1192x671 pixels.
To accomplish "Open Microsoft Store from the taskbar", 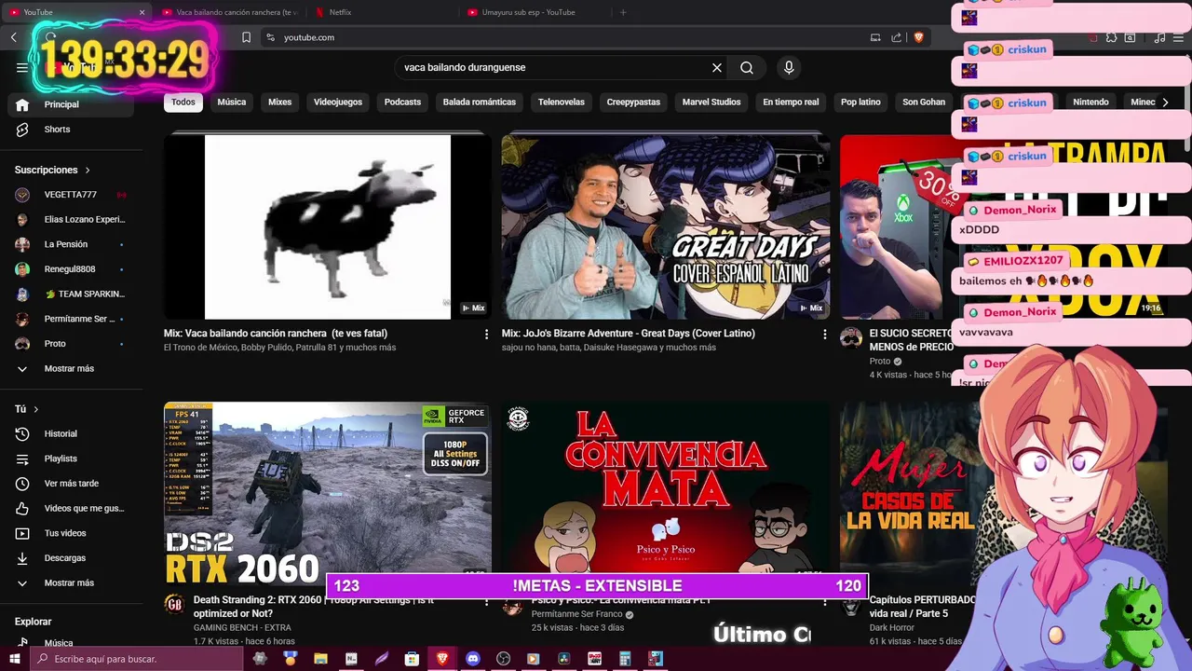I will pyautogui.click(x=412, y=659).
